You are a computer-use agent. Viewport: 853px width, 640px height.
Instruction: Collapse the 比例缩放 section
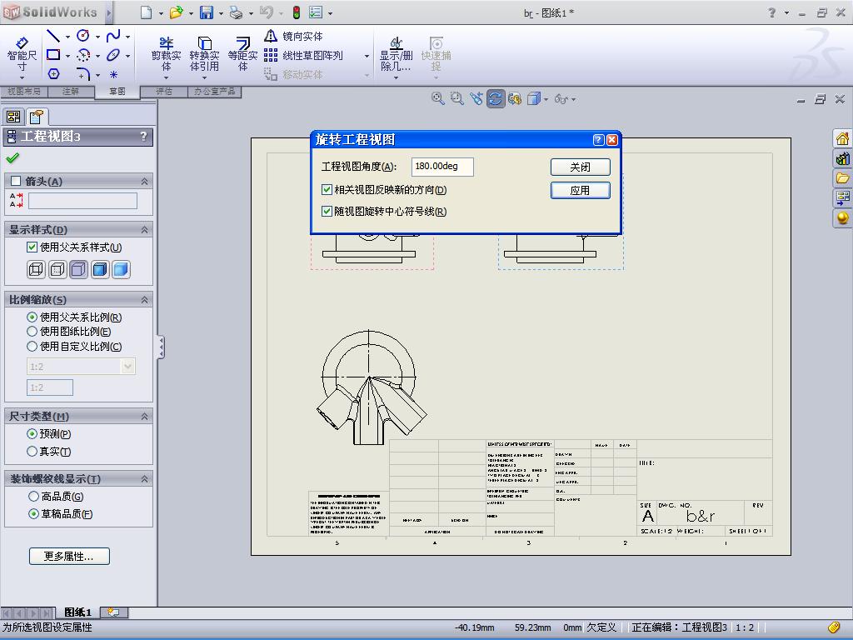click(144, 299)
